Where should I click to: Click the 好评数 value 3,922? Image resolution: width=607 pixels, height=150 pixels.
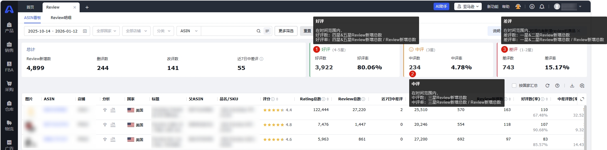(x=324, y=67)
